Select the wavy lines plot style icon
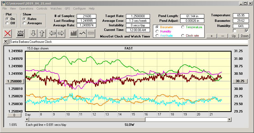 [x=91, y=33]
